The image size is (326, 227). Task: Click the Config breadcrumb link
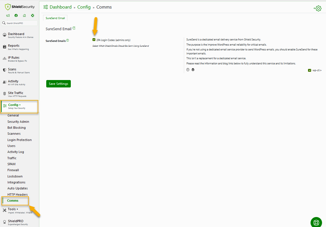coord(84,7)
